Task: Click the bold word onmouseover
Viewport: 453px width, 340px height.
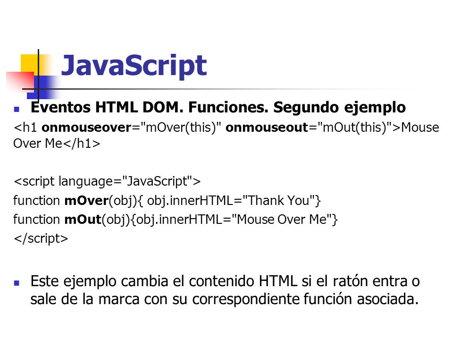Action: (x=86, y=127)
